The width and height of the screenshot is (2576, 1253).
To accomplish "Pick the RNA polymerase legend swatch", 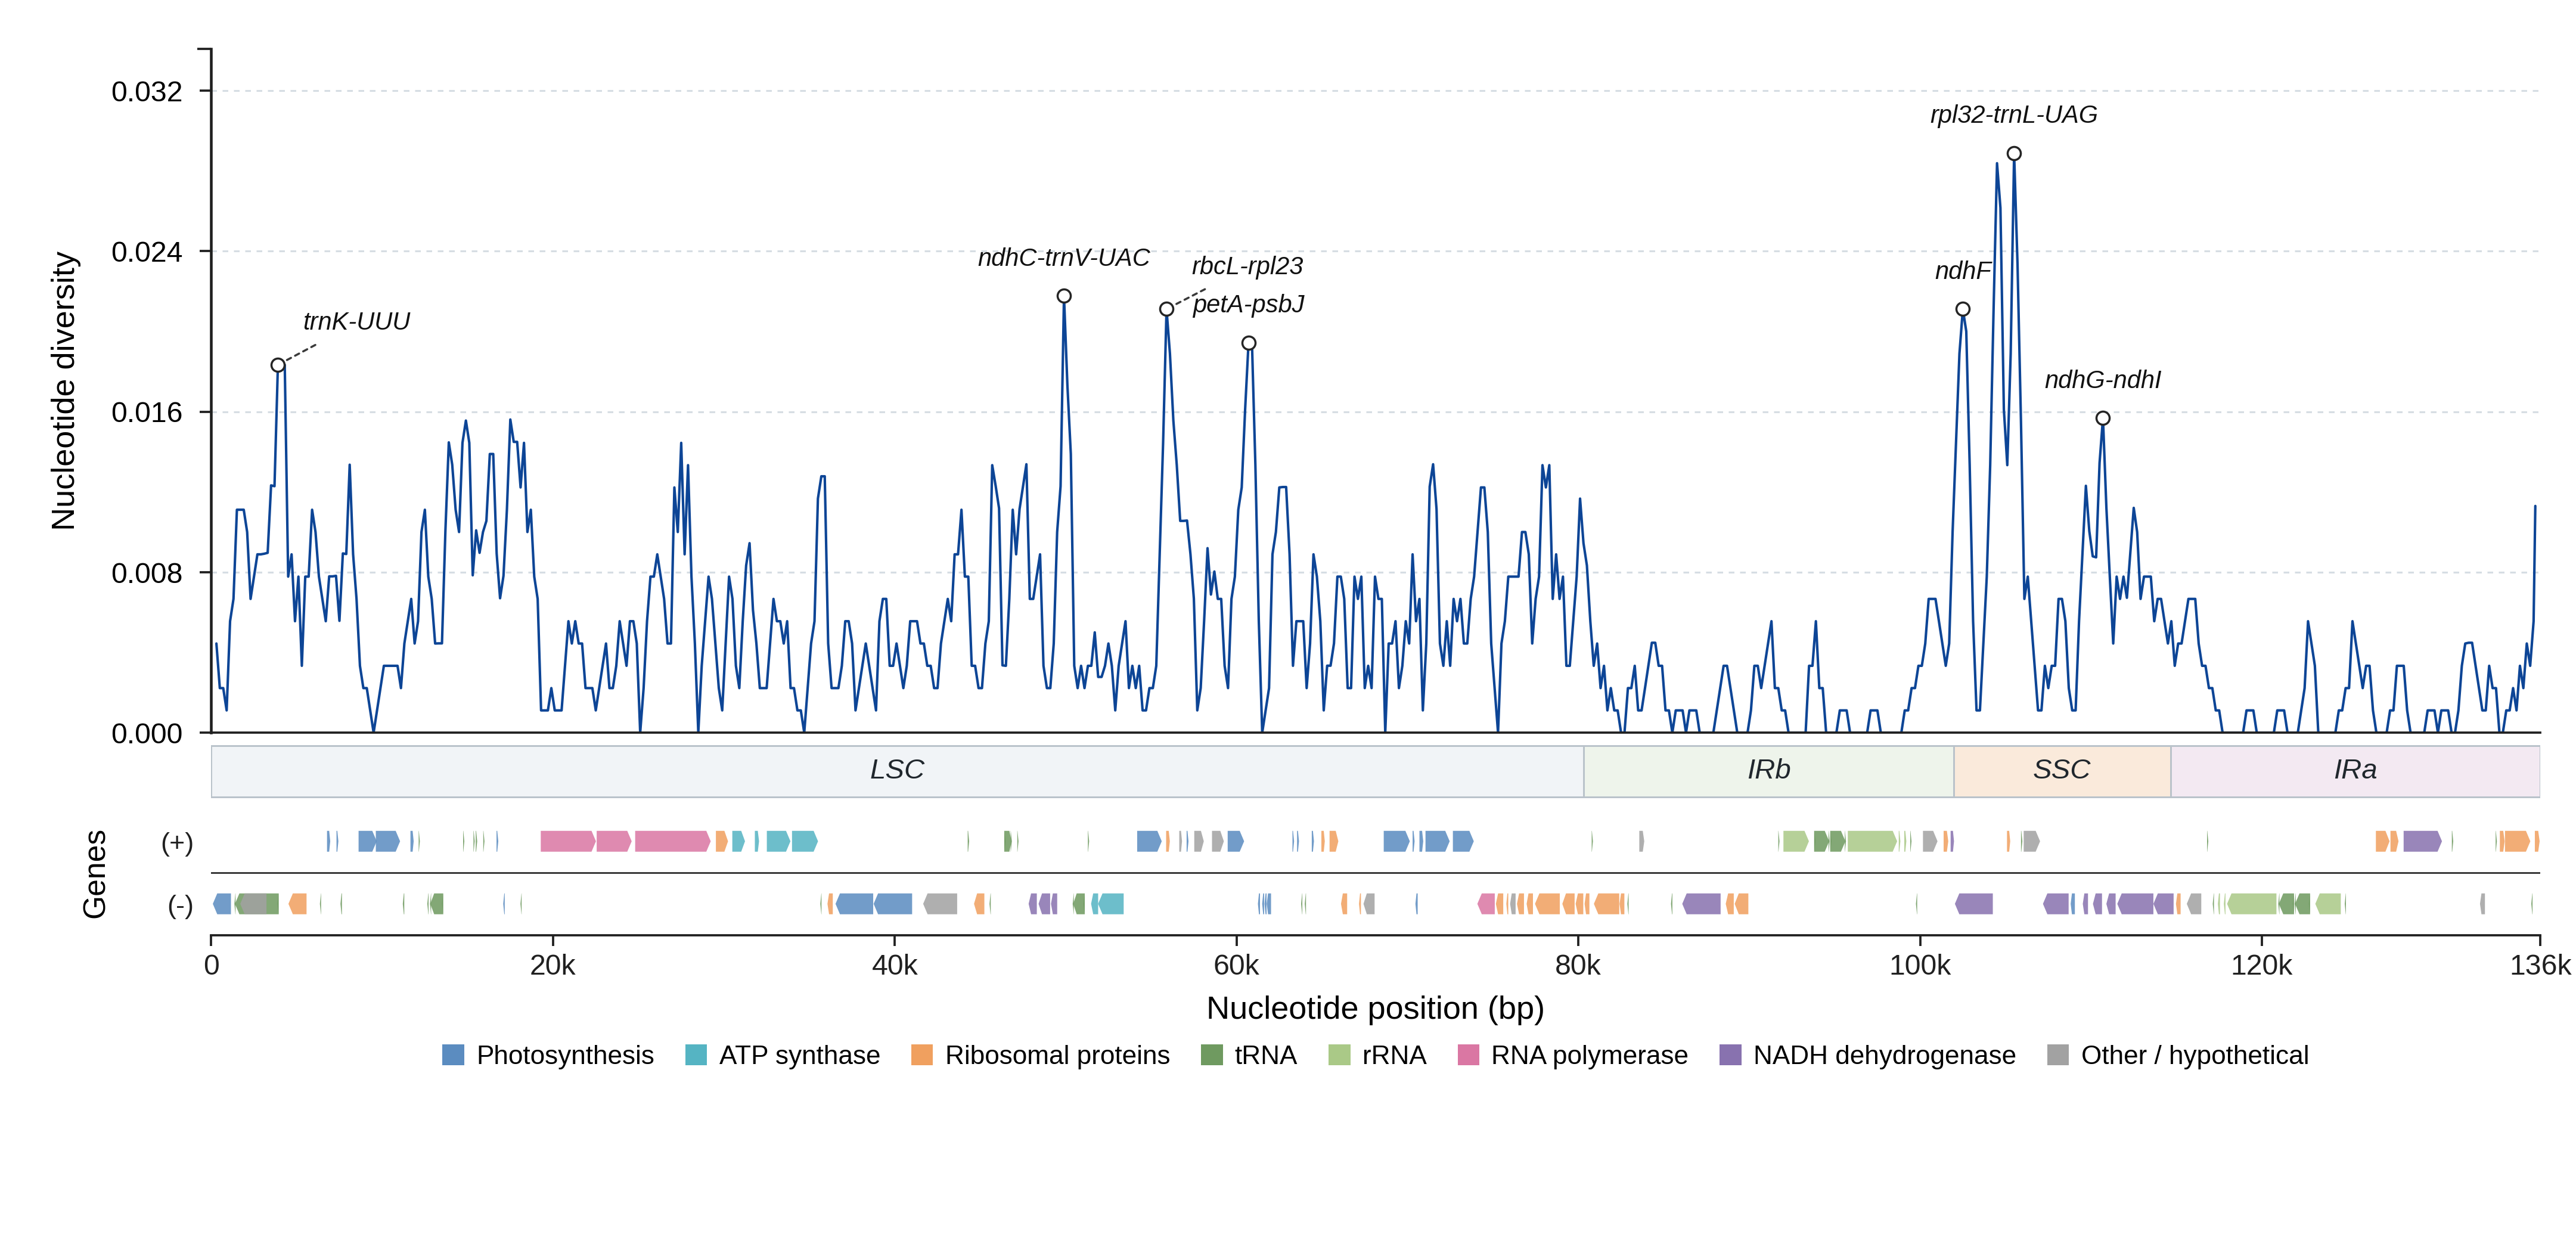I will [1468, 1055].
